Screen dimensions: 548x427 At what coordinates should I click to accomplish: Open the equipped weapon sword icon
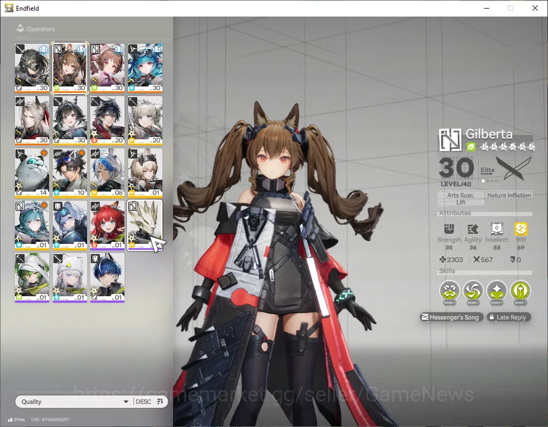pyautogui.click(x=514, y=168)
